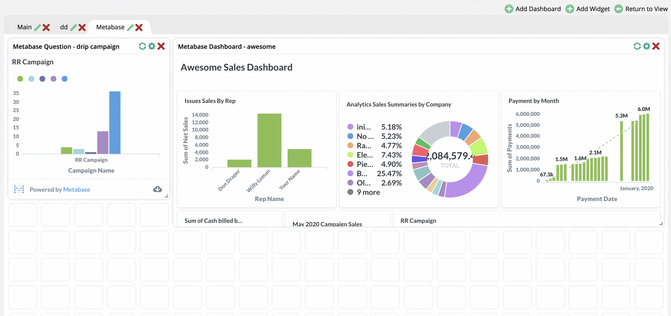The height and width of the screenshot is (316, 671).
Task: Open settings gear on awesome dashboard widget
Action: (x=647, y=46)
